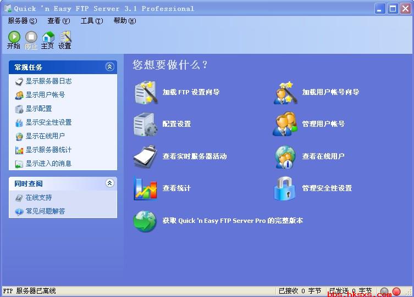Image resolution: width=414 pixels, height=297 pixels.
Task: Click the 查看统计 bar chart icon
Action: coord(146,189)
